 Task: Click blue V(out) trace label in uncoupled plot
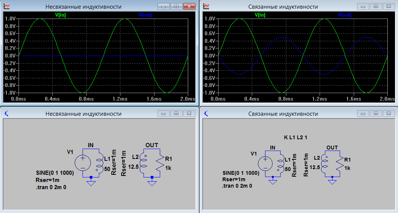pyautogui.click(x=145, y=15)
